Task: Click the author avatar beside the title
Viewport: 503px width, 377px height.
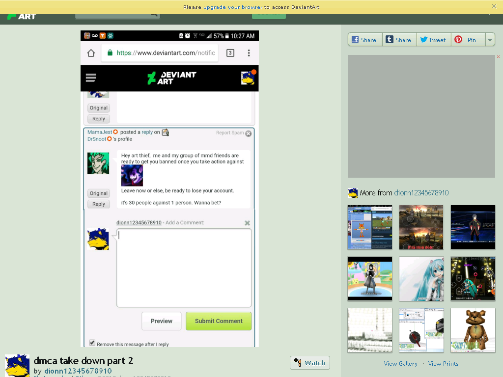Action: click(17, 365)
